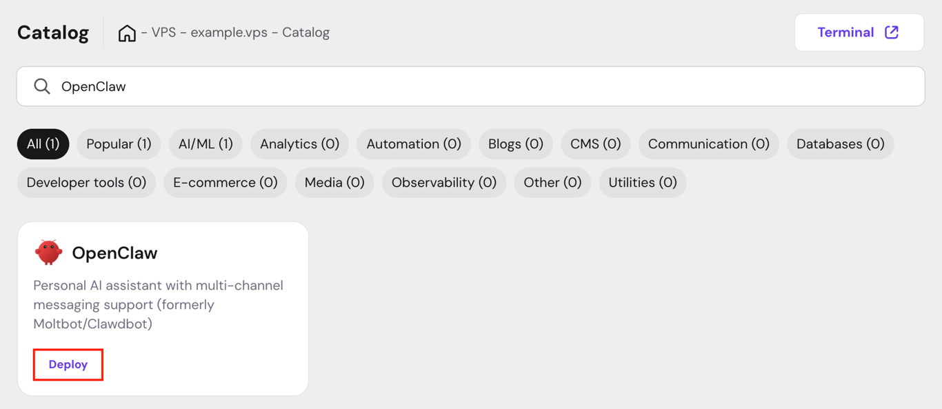Click the external link icon beside Terminal

coord(892,32)
